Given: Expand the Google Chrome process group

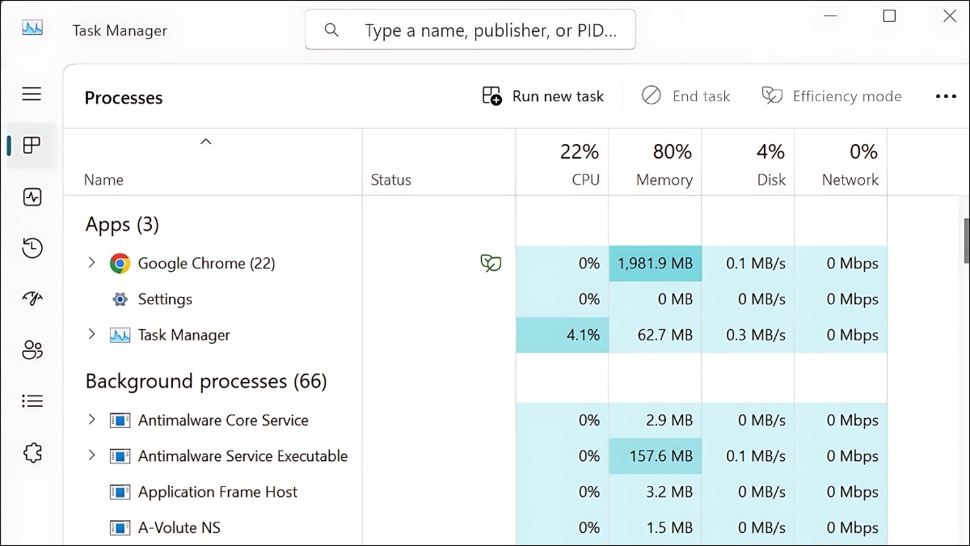Looking at the screenshot, I should 91,263.
